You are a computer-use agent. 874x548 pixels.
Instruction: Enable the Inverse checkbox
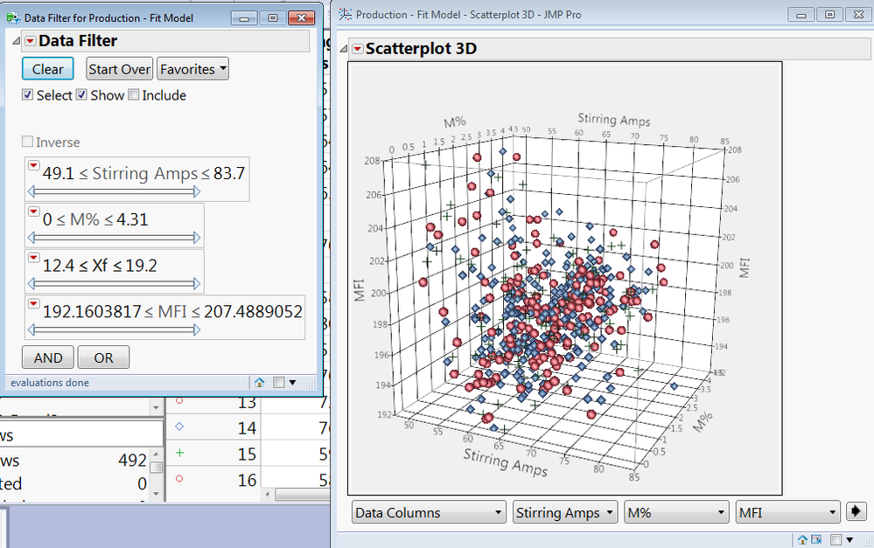[27, 142]
